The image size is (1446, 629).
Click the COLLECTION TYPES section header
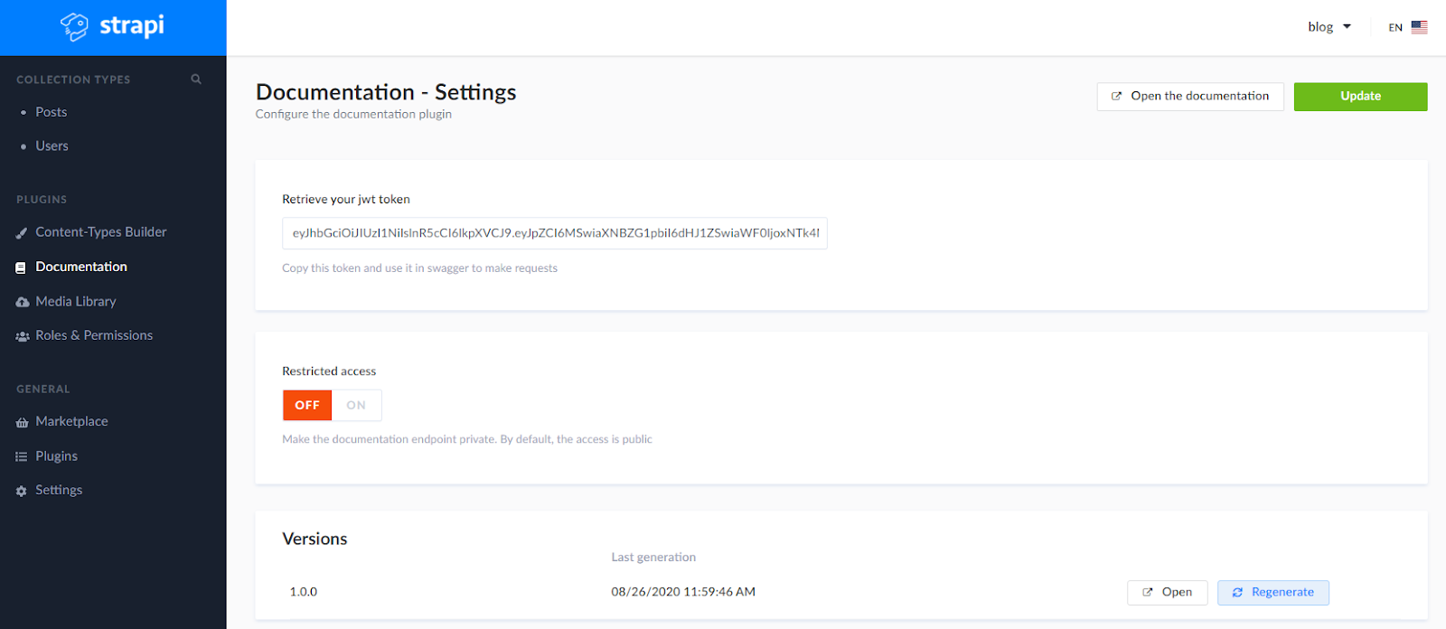(73, 80)
